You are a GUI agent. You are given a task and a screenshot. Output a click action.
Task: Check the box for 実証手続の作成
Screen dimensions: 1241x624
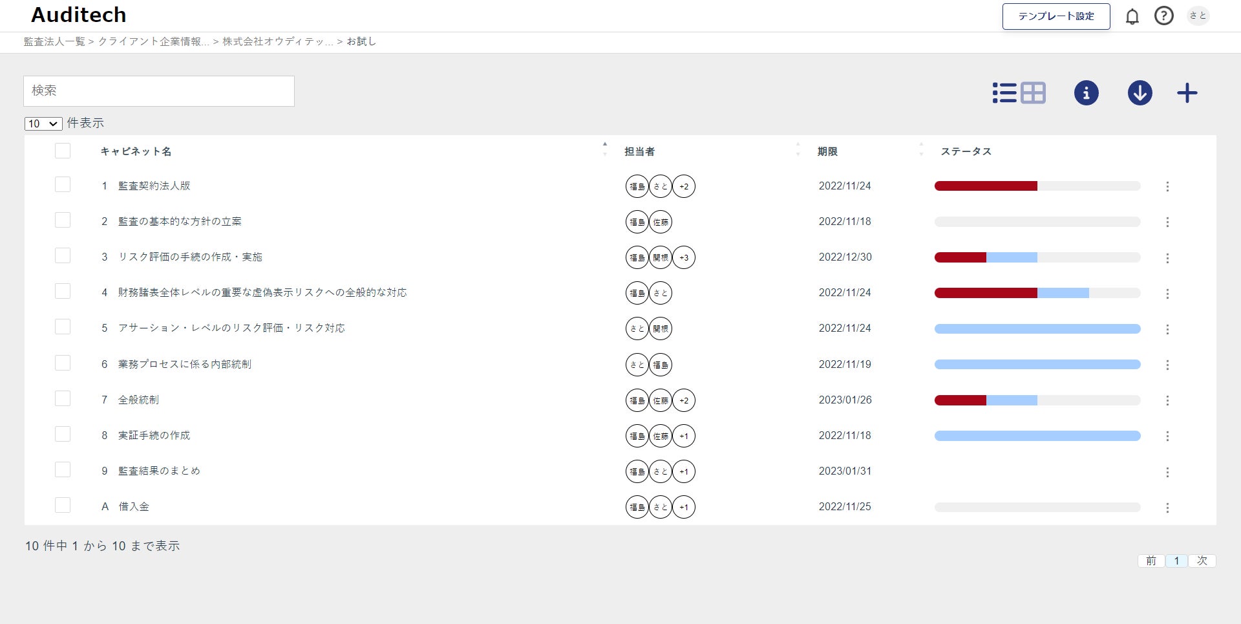63,434
